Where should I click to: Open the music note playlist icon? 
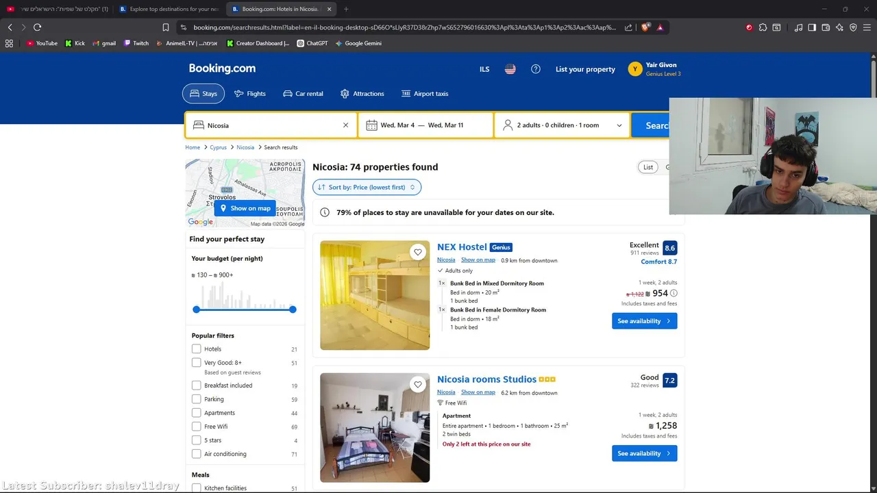coord(798,27)
